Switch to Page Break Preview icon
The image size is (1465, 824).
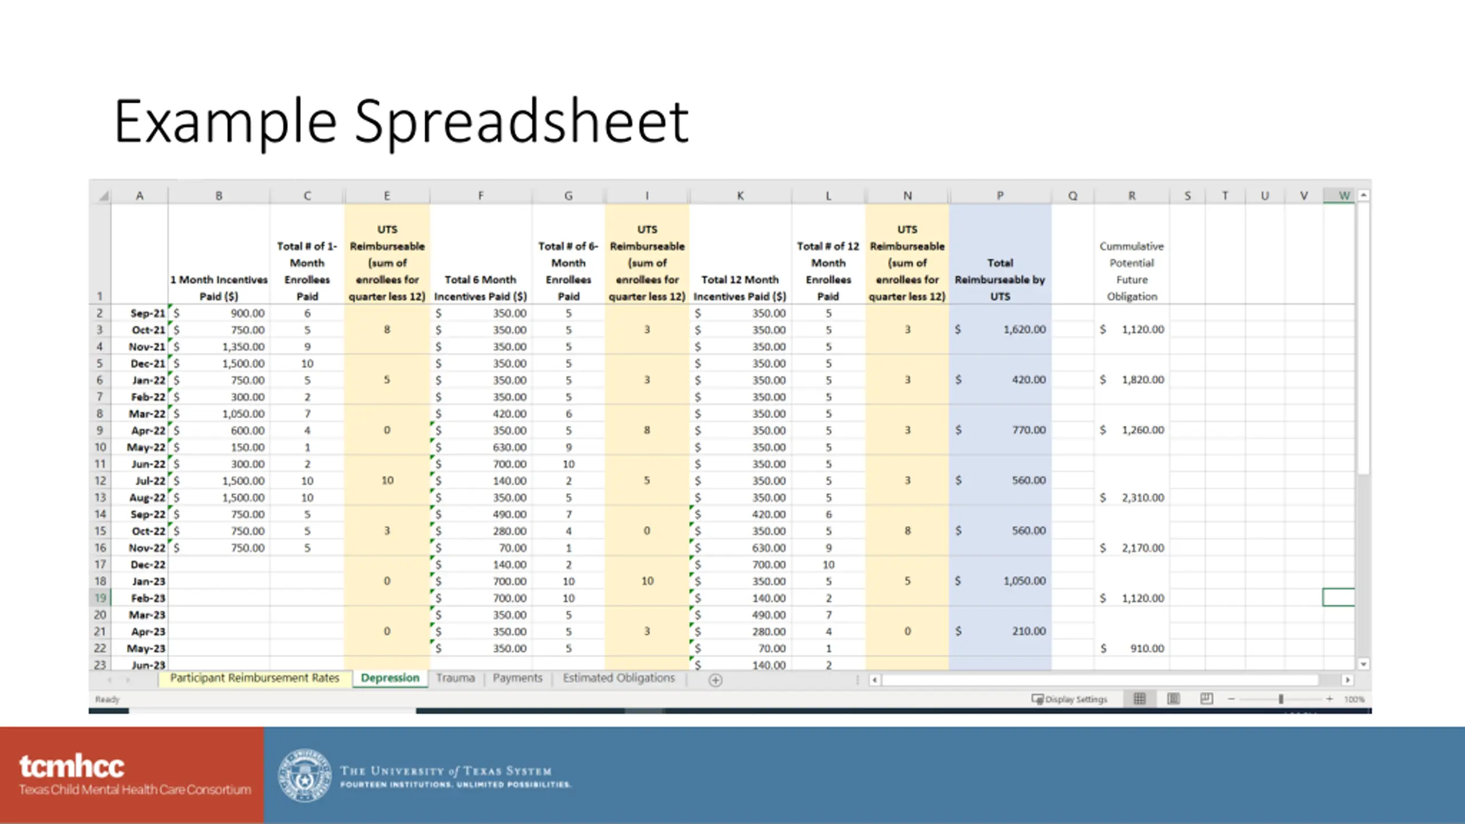(1206, 699)
